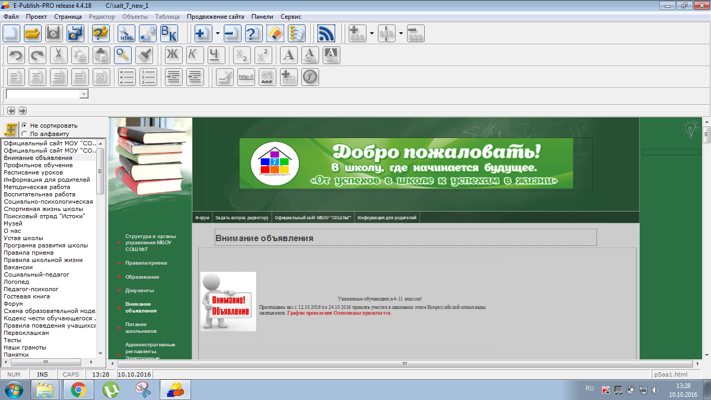Apply bold using the Ж button
Screen dimensions: 711x400
[x=173, y=55]
